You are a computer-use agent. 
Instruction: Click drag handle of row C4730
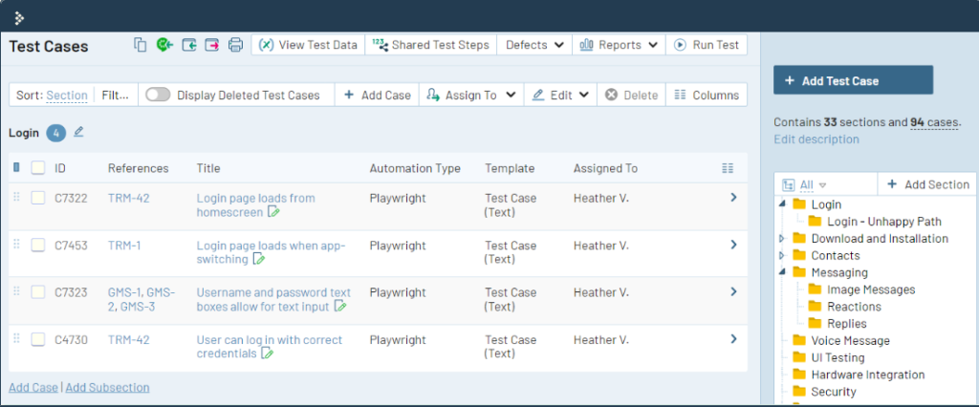click(17, 339)
